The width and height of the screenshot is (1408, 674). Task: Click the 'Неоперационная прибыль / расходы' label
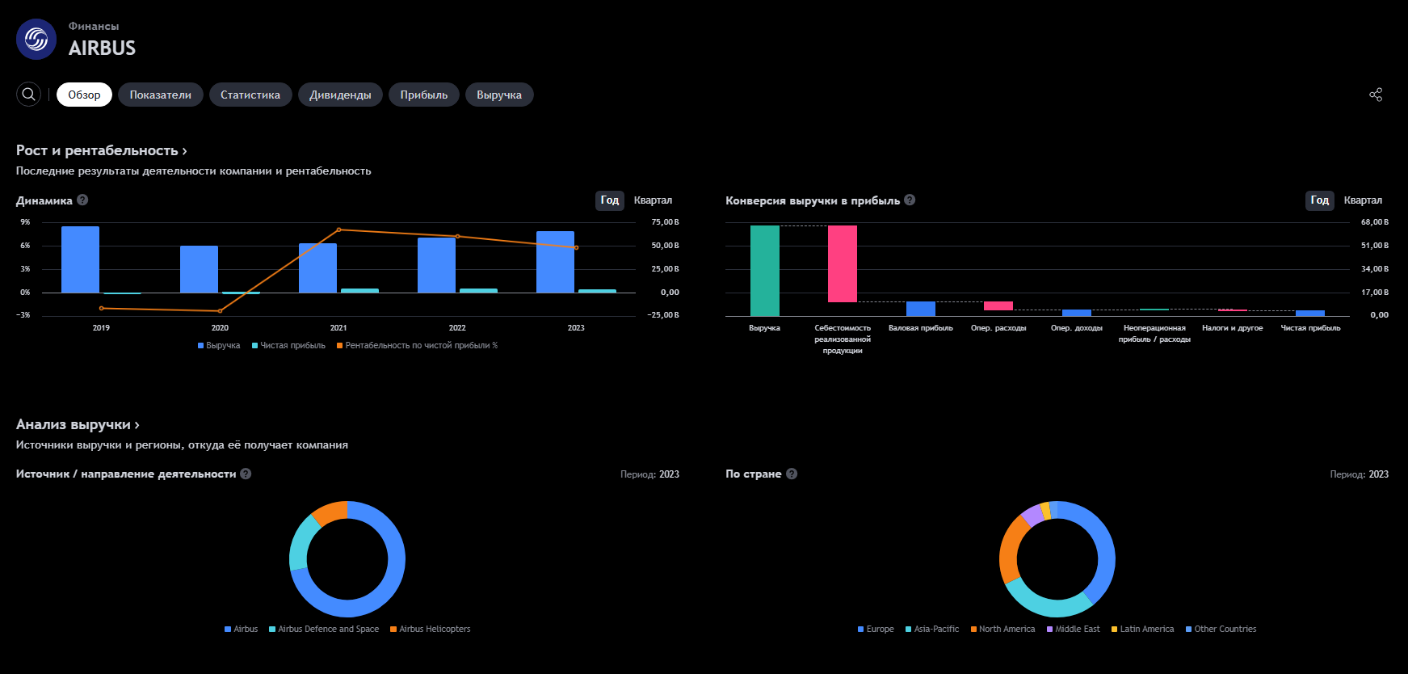[x=1154, y=333]
